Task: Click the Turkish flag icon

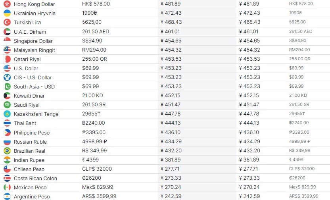Action: click(x=7, y=22)
